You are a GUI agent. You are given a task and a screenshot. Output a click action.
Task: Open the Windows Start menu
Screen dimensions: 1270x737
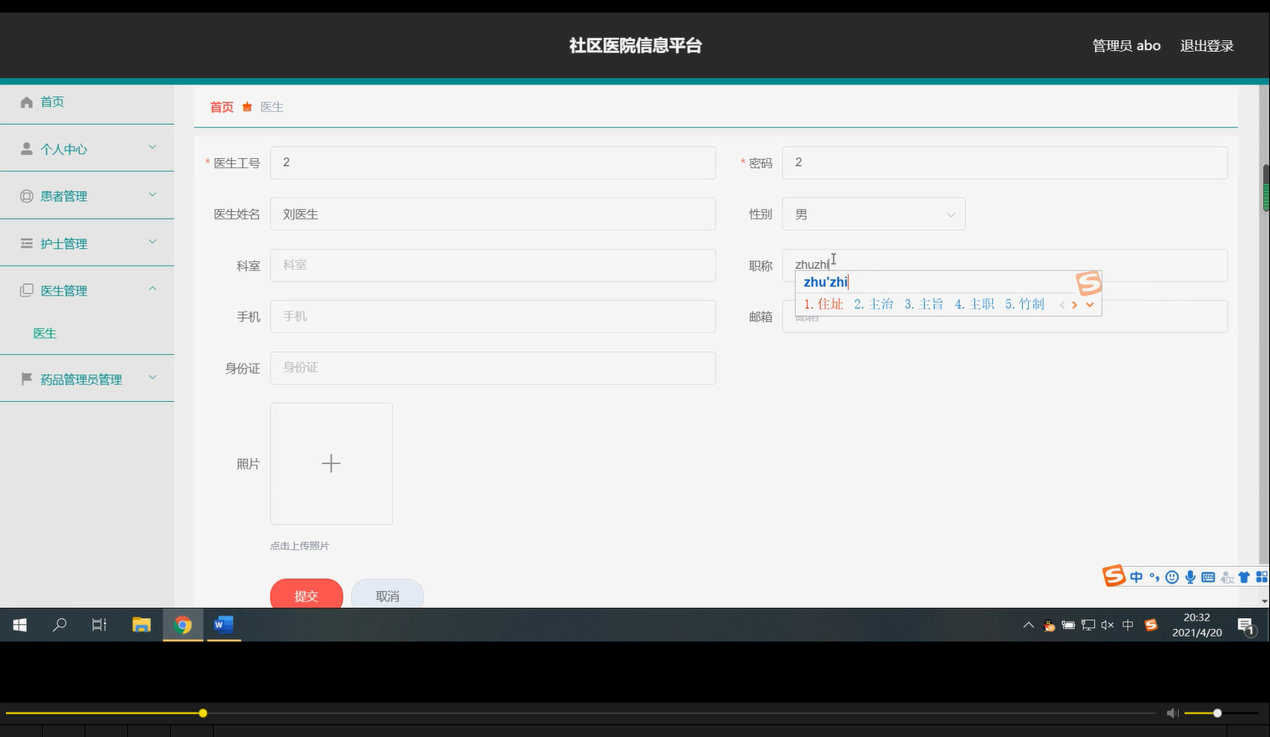(20, 625)
